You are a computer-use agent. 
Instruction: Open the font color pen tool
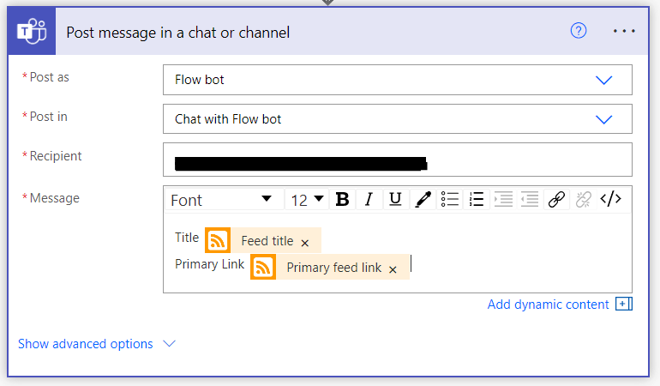point(423,200)
